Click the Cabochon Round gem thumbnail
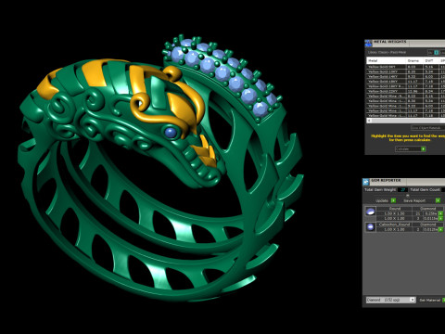 pyautogui.click(x=371, y=227)
